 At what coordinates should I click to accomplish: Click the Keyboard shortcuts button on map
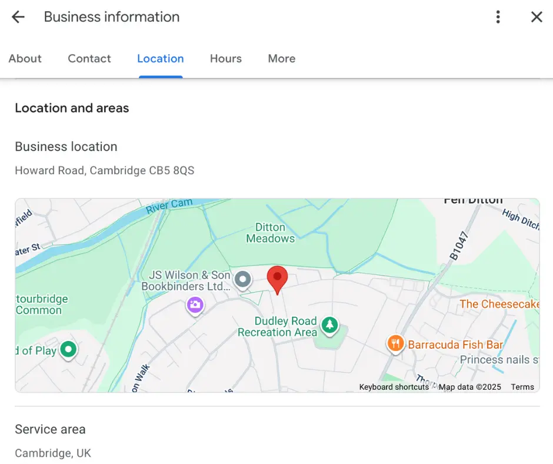click(x=394, y=387)
